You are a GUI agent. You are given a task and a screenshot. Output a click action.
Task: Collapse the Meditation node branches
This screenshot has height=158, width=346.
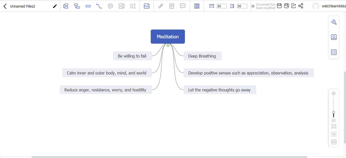(168, 45)
